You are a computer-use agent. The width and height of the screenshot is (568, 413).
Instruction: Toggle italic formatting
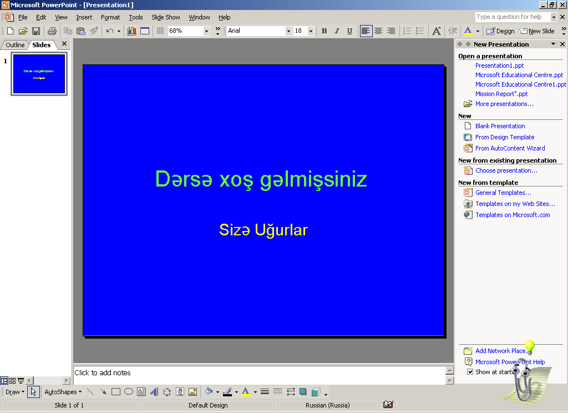tap(337, 31)
